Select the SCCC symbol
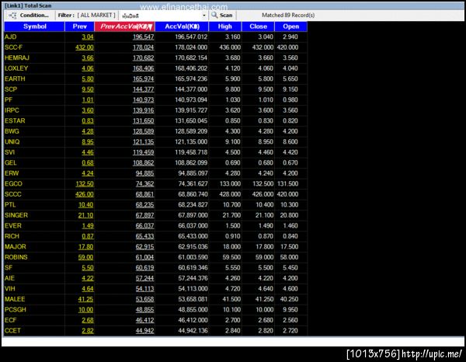Image resolution: width=466 pixels, height=362 pixels. 13,194
